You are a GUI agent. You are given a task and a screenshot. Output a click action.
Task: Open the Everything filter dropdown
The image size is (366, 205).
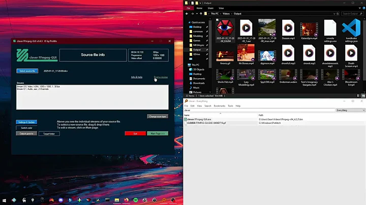350,110
